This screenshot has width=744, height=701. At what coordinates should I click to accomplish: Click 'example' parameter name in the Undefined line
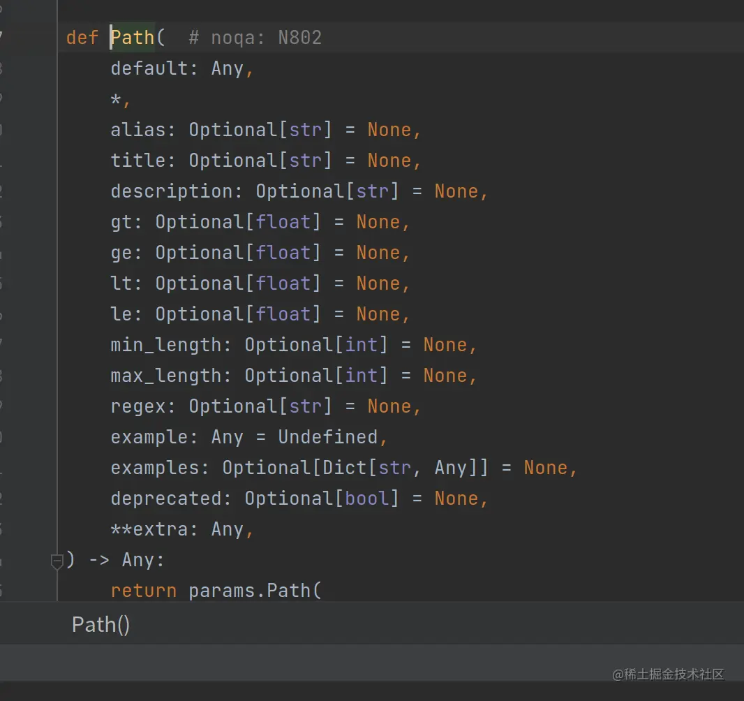point(149,437)
